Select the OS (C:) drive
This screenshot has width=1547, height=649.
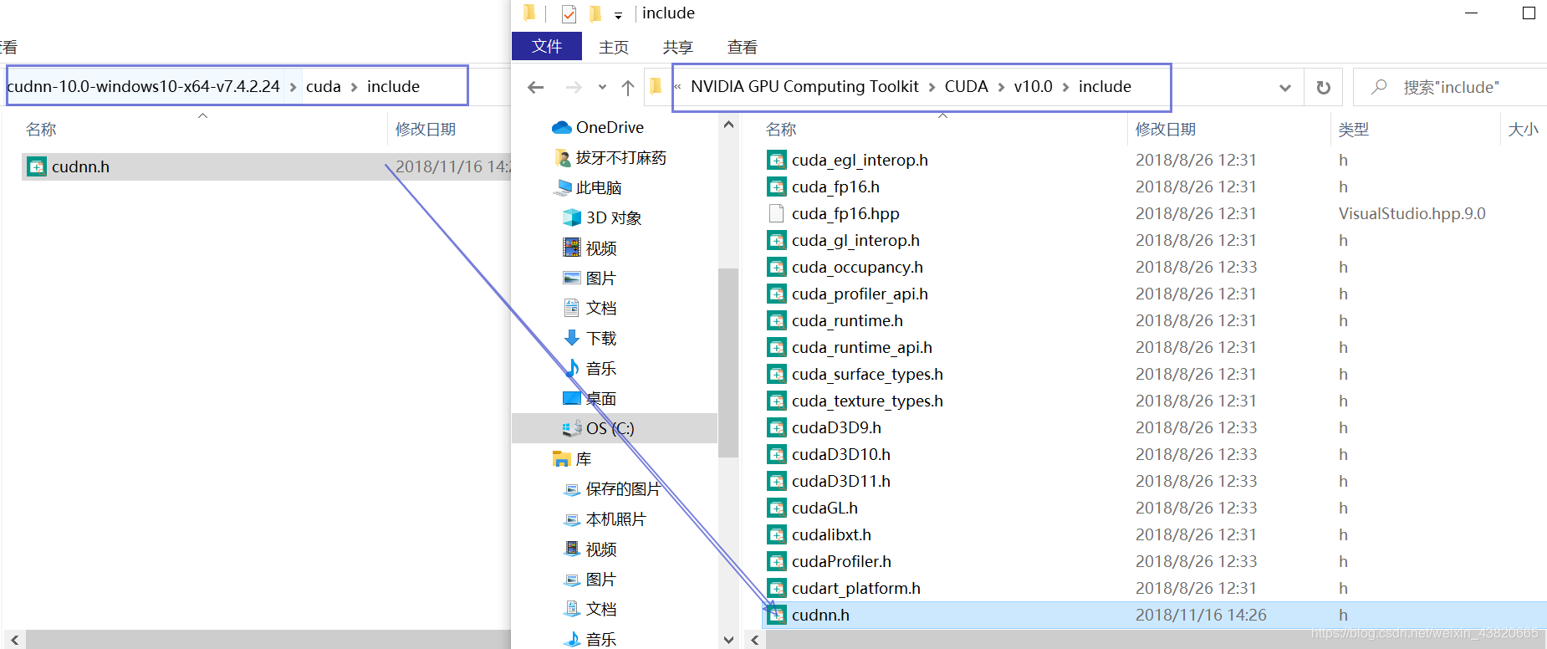tap(615, 428)
